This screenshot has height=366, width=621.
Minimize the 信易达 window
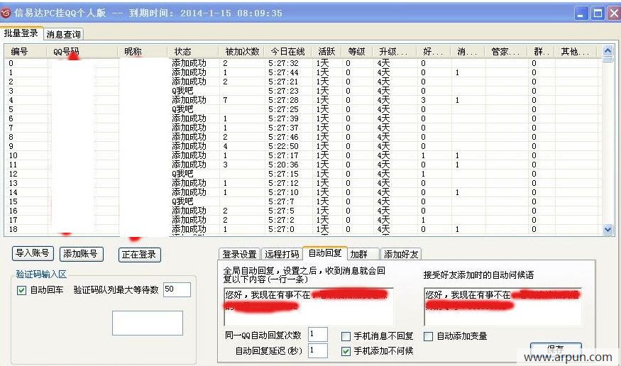point(581,13)
